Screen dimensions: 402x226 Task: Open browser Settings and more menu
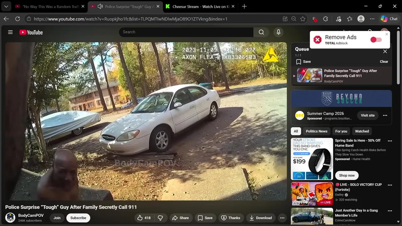372,19
